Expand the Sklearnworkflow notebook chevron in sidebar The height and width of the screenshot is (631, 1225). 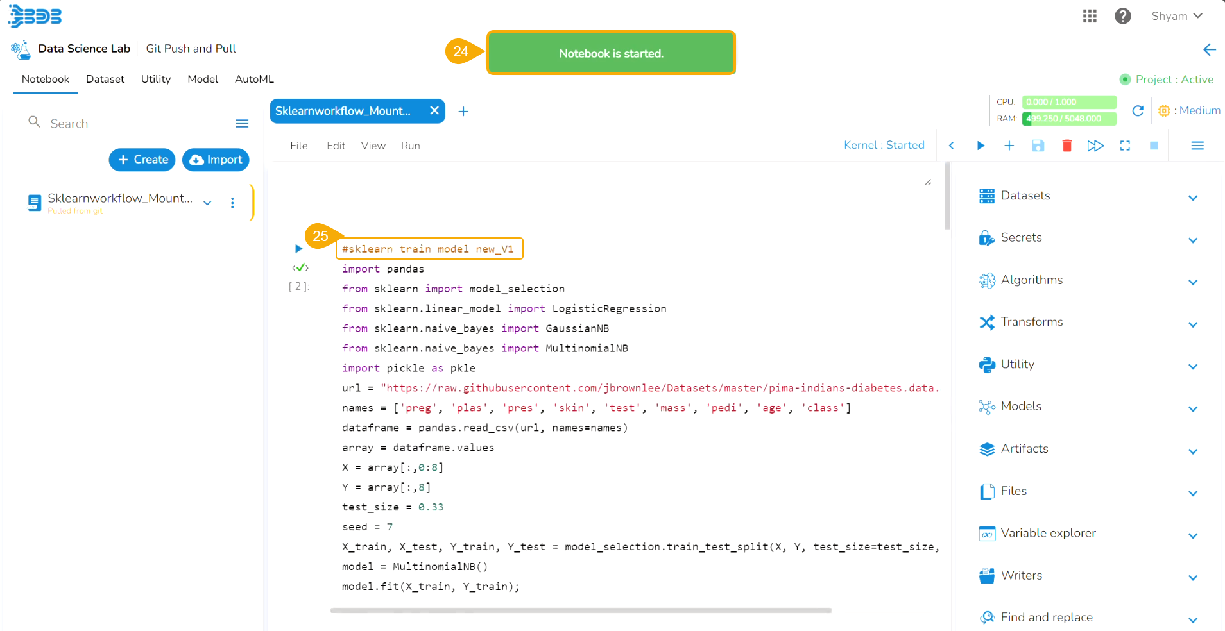click(207, 203)
